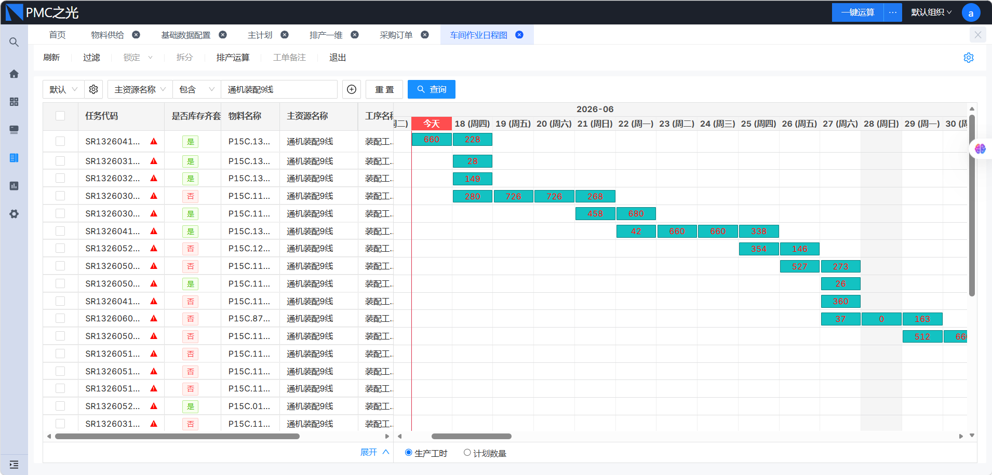Check the row with material P15C.87...
Viewport: 992px width, 475px height.
coord(60,318)
